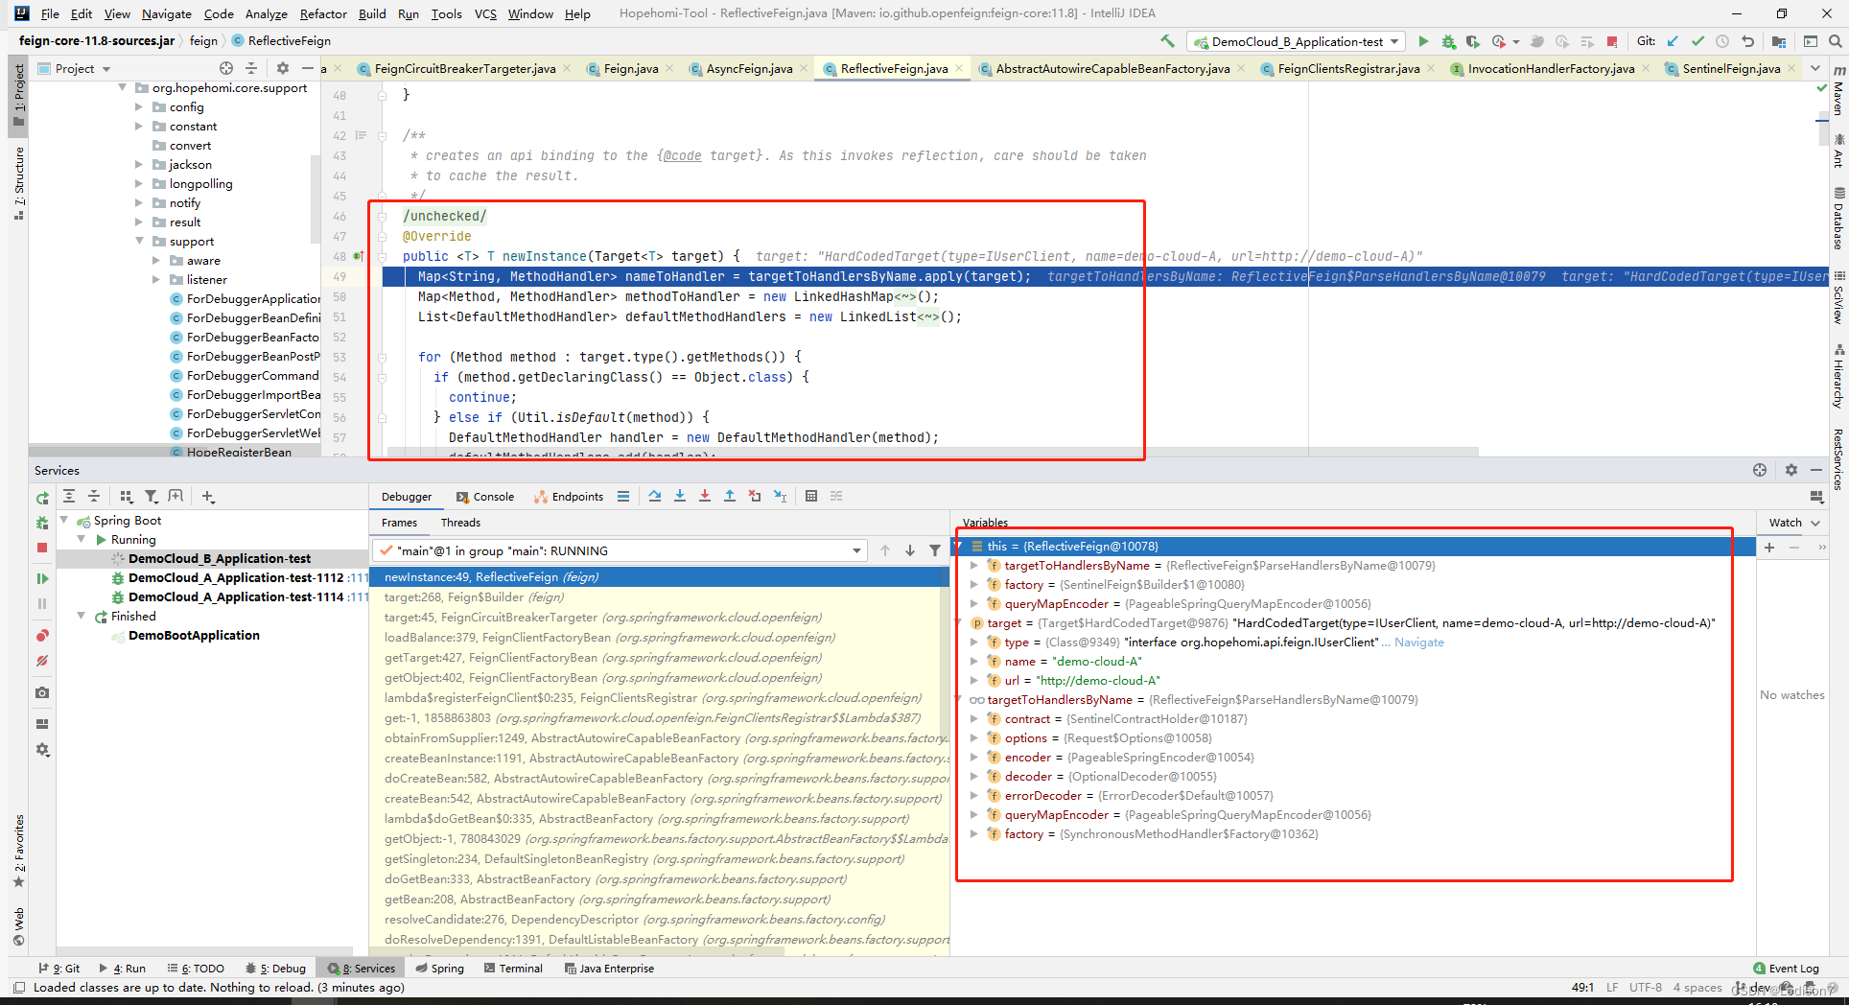Switch to SentinelFeign.java editor tab
This screenshot has height=1005, width=1849.
pyautogui.click(x=1730, y=68)
